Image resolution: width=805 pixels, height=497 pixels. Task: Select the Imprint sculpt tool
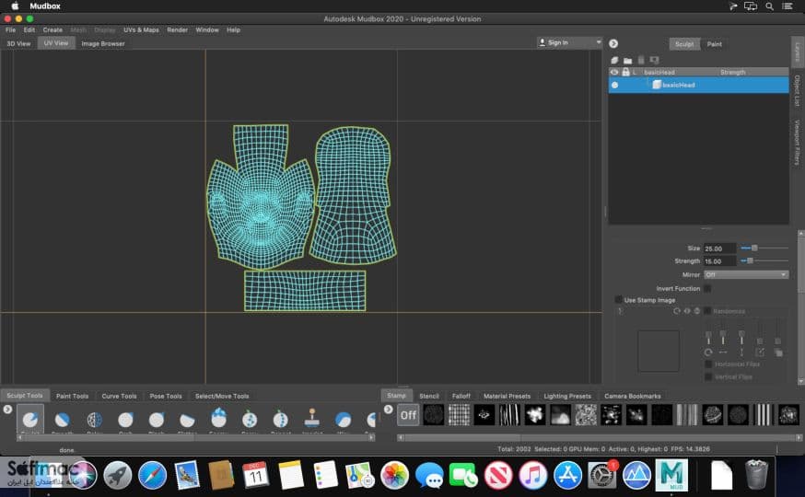pyautogui.click(x=311, y=419)
